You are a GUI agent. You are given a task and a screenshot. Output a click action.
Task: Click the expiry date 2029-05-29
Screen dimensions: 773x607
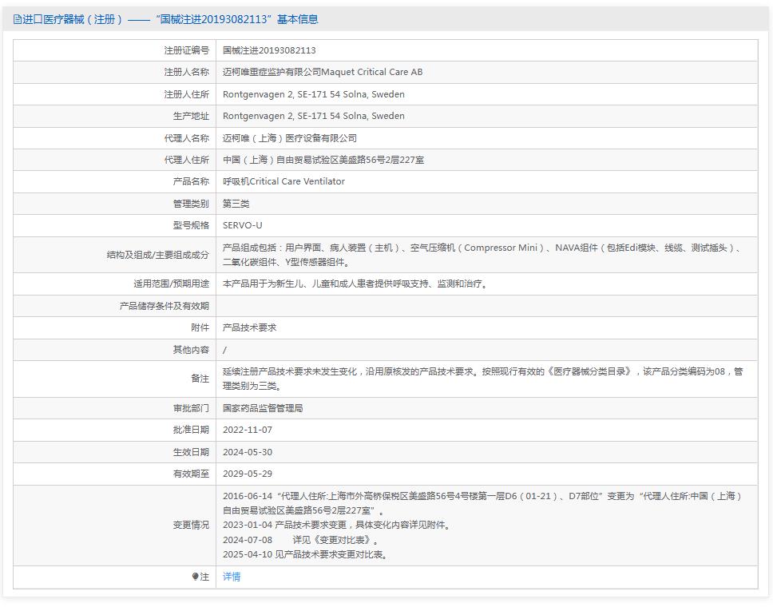pos(248,474)
